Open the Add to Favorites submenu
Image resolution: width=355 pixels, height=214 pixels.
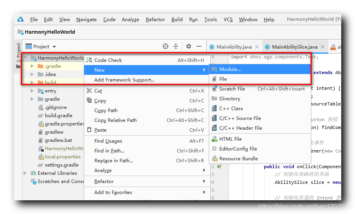pos(147,192)
